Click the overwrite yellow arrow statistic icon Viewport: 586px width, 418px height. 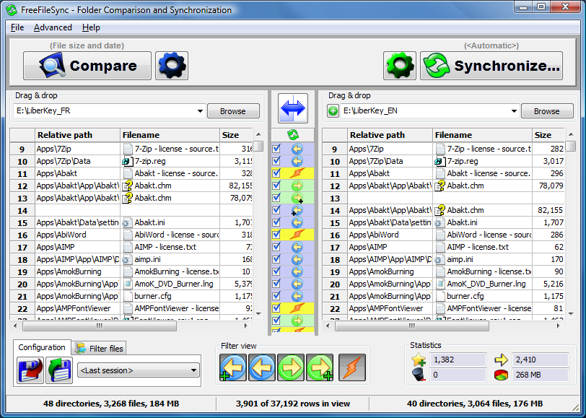501,360
